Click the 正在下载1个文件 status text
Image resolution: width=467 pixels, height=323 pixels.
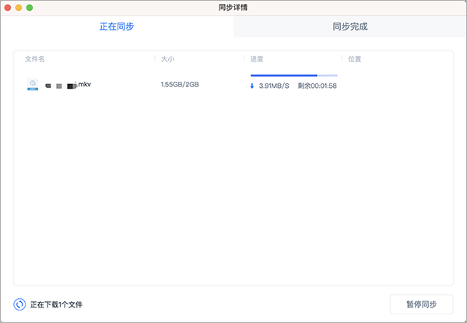tap(56, 304)
